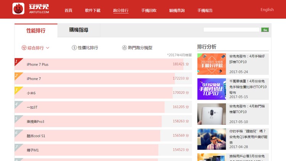The image size is (286, 161).
Task: Open article 4月手機好評榜TOP10 title
Action: click(247, 59)
